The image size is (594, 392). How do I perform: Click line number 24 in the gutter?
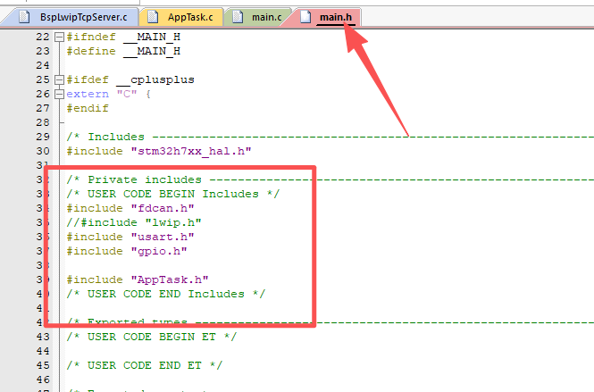tap(43, 65)
